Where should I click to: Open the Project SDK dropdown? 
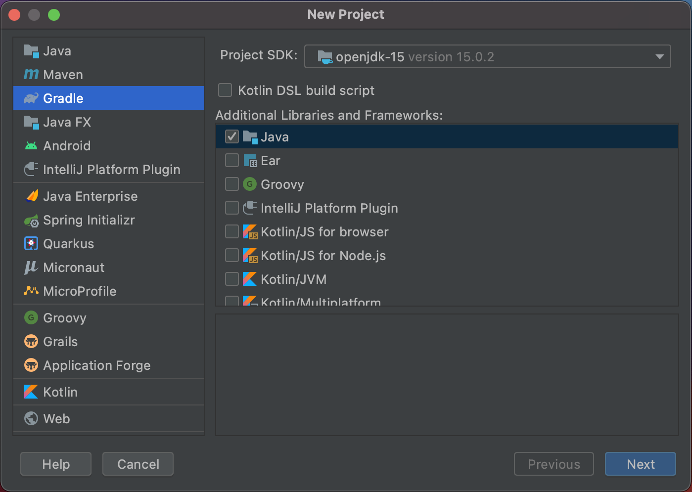pyautogui.click(x=487, y=56)
